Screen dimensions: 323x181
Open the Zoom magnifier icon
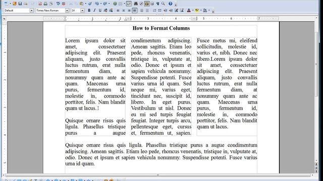[x=163, y=4]
